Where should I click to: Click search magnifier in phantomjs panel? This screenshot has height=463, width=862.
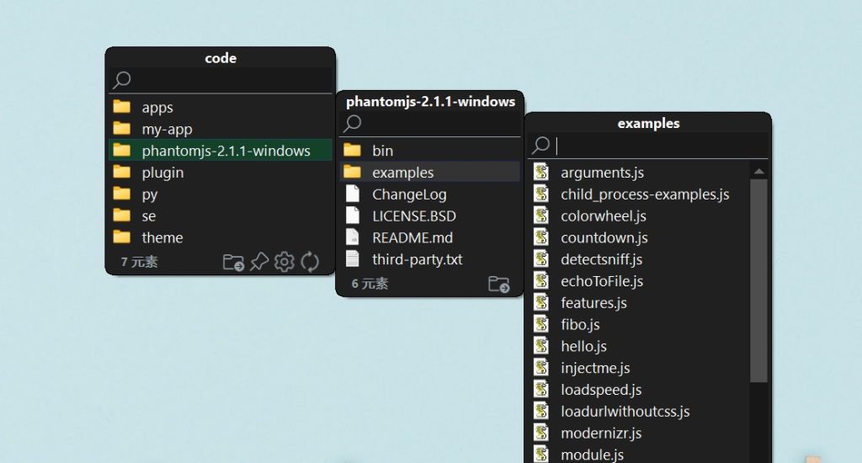coord(353,123)
